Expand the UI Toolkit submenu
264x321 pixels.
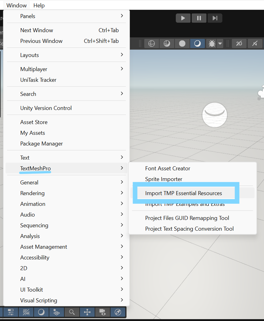point(66,290)
